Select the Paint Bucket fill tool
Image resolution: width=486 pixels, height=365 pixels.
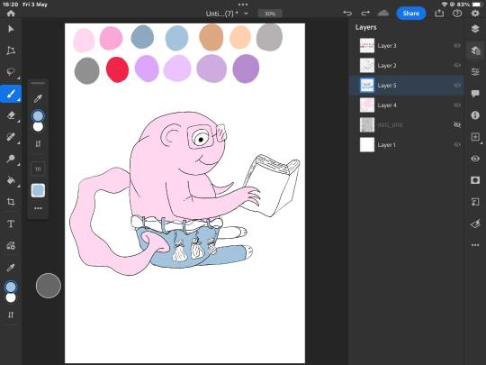pyautogui.click(x=11, y=180)
